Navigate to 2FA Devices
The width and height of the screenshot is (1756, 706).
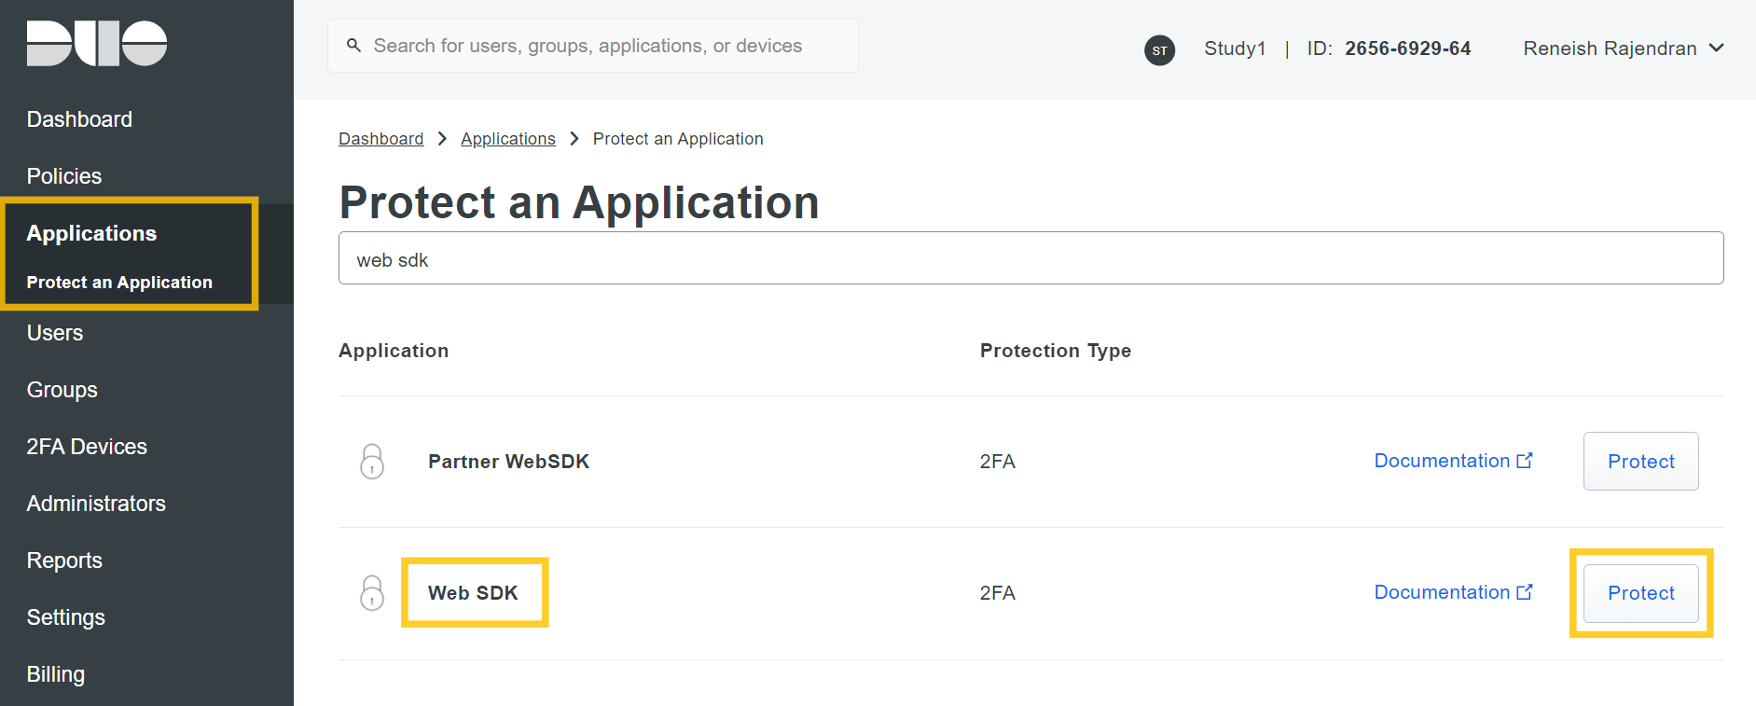click(x=87, y=447)
